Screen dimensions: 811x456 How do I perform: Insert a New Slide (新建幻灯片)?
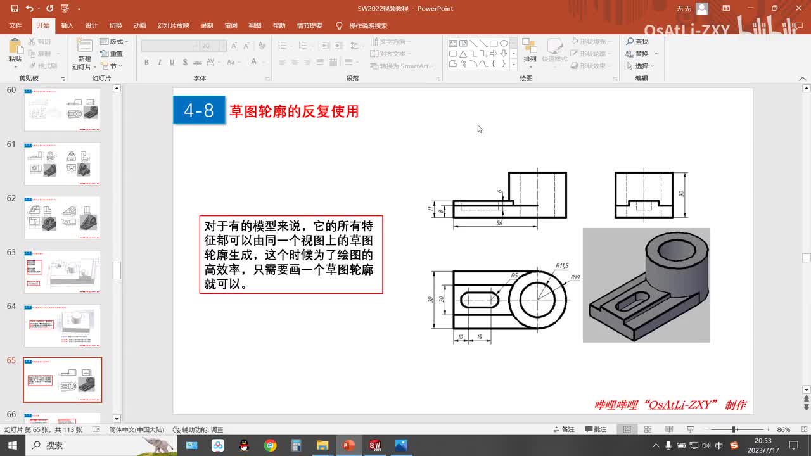pyautogui.click(x=84, y=54)
